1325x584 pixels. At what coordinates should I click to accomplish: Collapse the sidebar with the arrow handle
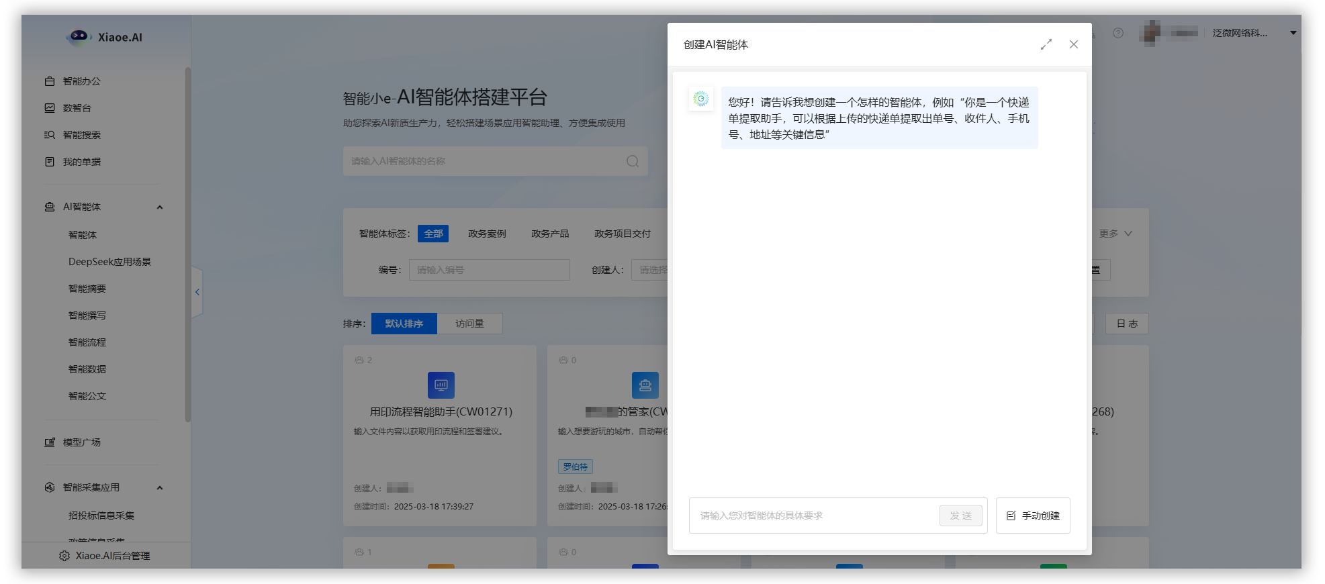197,292
